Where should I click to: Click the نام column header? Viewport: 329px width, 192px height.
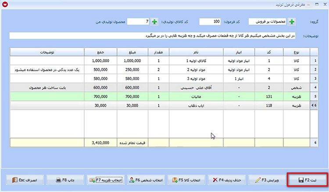[x=196, y=52]
